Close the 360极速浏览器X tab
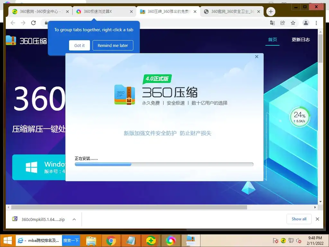The height and width of the screenshot is (247, 329). [x=131, y=12]
